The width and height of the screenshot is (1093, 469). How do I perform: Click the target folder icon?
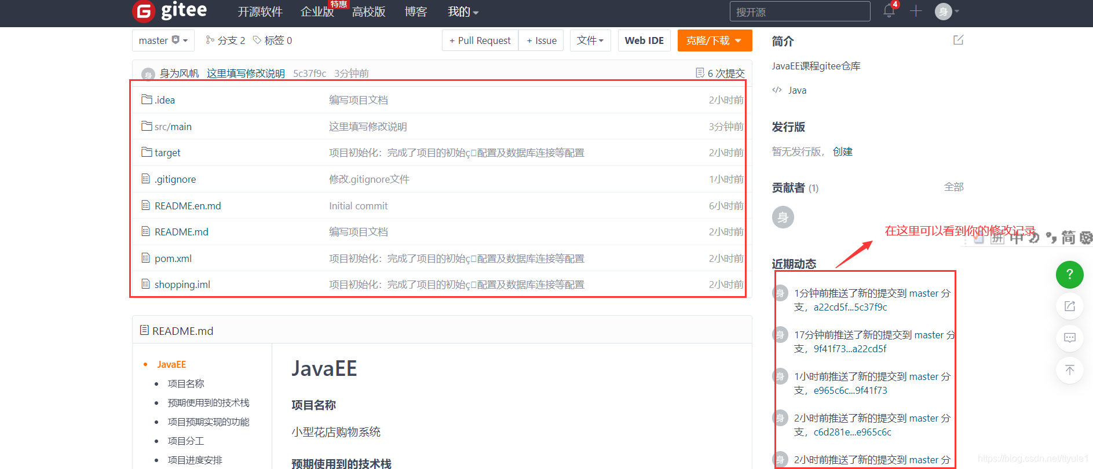[147, 152]
